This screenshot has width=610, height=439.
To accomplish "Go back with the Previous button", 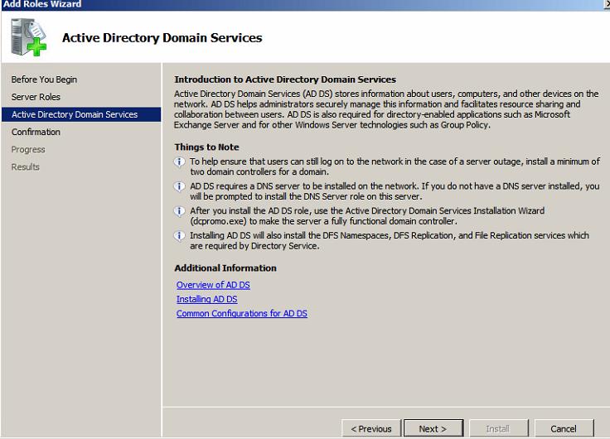I will [x=371, y=428].
